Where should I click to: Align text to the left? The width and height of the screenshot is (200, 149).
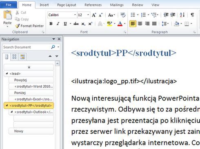click(x=133, y=24)
